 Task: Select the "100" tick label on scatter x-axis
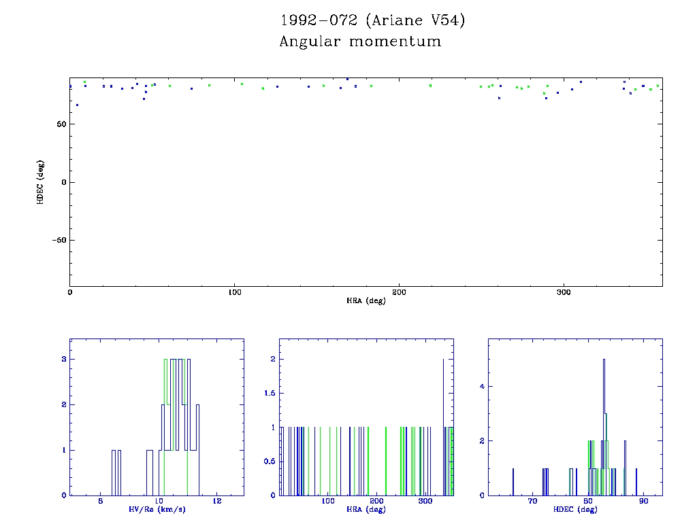click(234, 292)
